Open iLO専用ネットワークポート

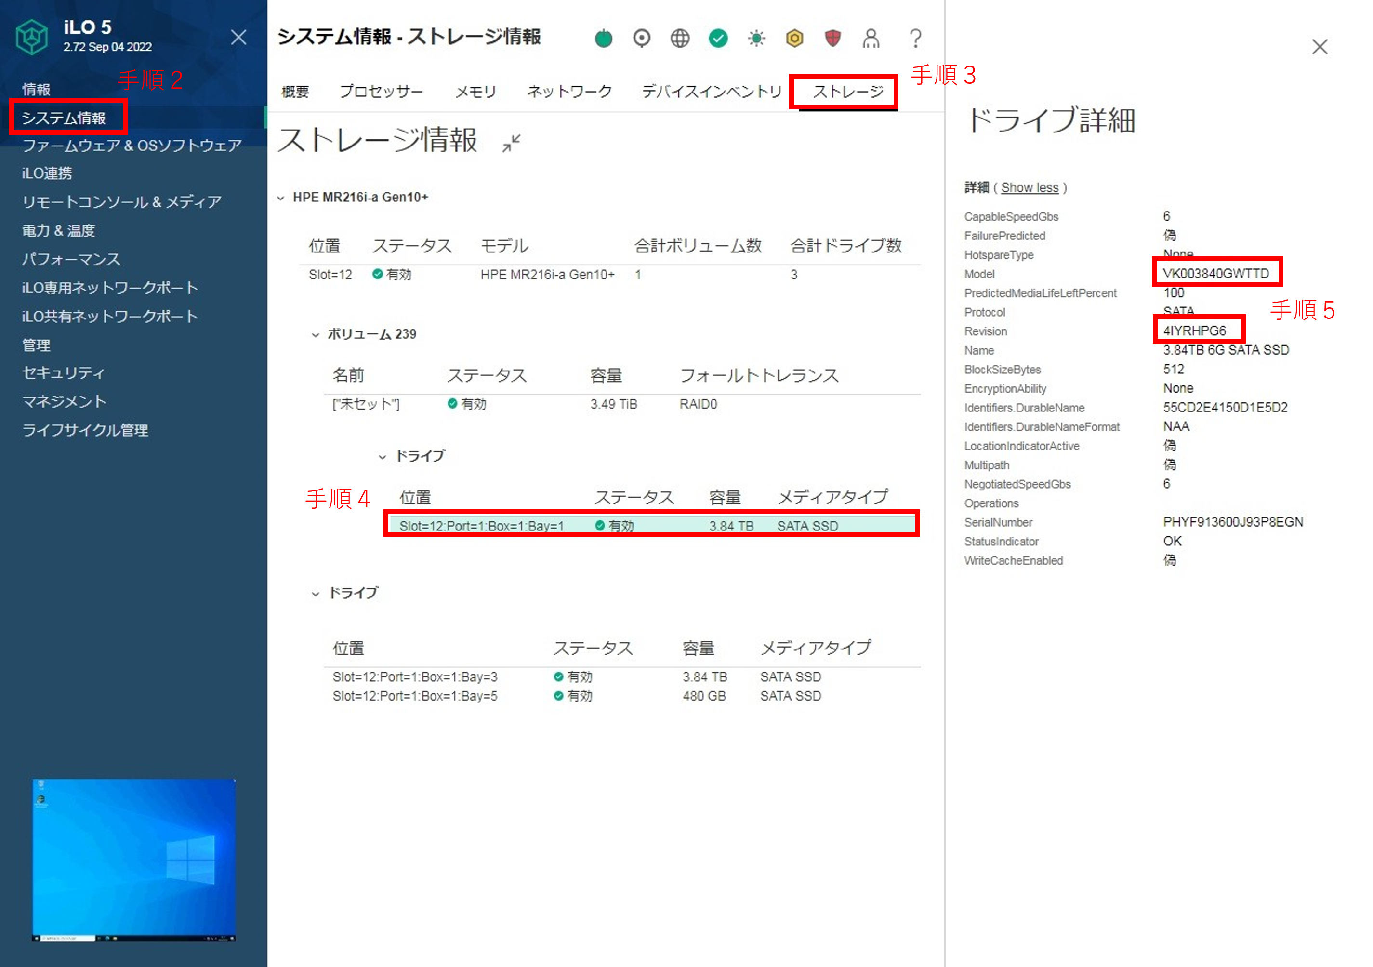coord(110,288)
